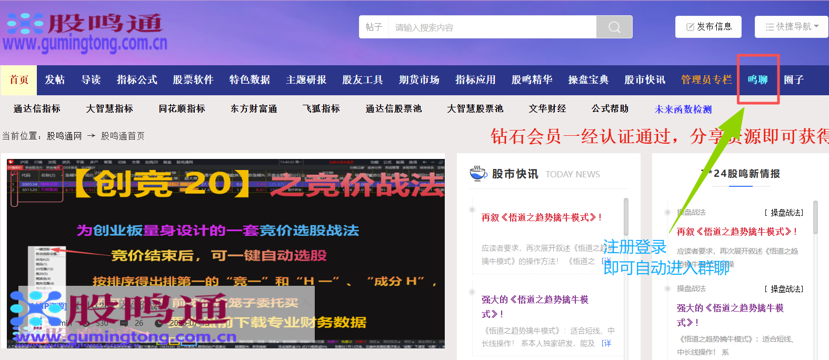Open 指标应用 nav item

tap(475, 80)
